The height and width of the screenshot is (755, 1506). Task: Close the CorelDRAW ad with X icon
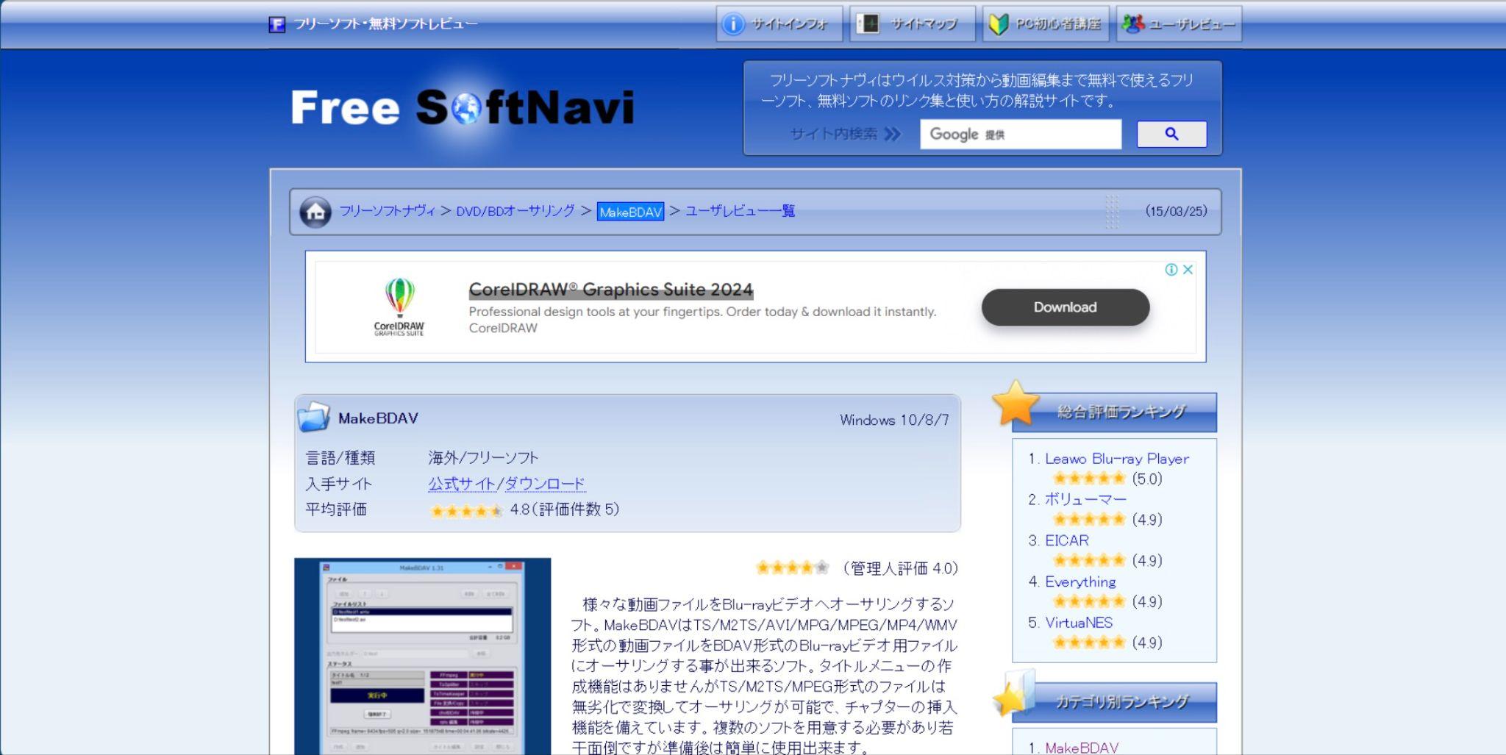tap(1188, 270)
